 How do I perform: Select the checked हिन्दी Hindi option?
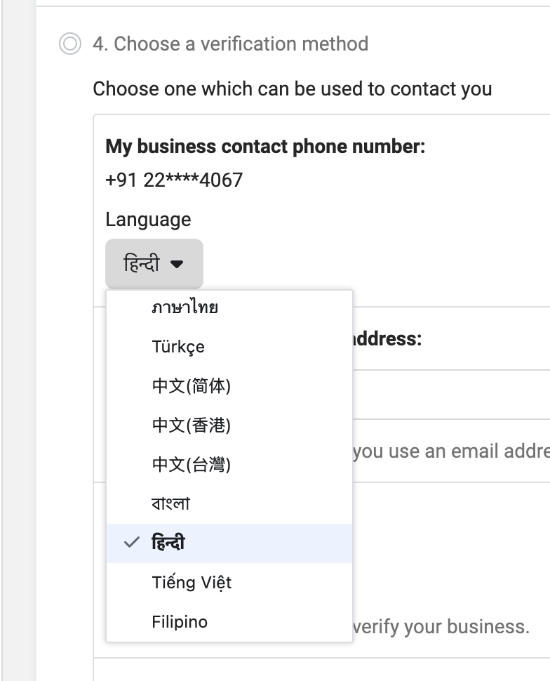[168, 543]
